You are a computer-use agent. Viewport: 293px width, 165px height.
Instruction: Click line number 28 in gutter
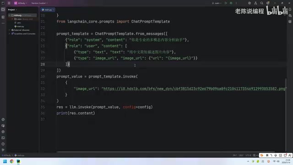(x=43, y=64)
